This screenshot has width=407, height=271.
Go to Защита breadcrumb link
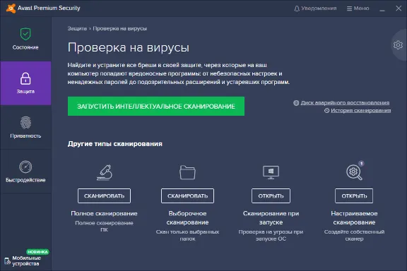click(x=77, y=28)
